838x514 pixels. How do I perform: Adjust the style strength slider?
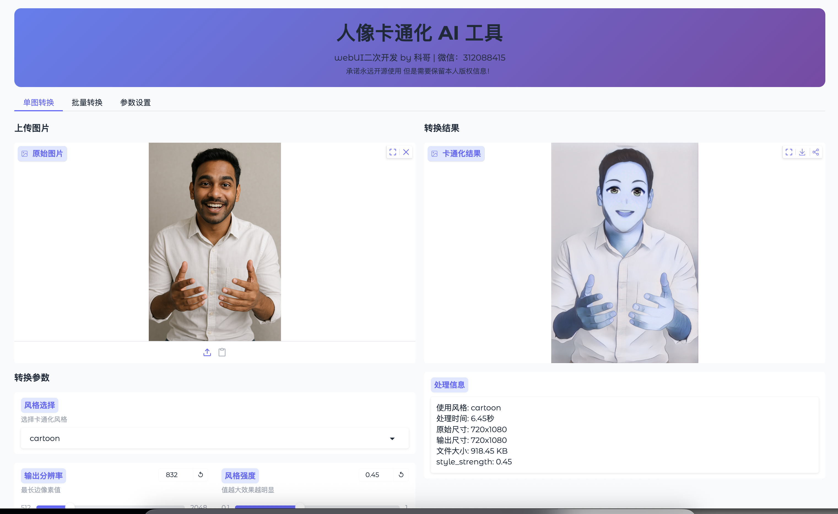click(300, 507)
